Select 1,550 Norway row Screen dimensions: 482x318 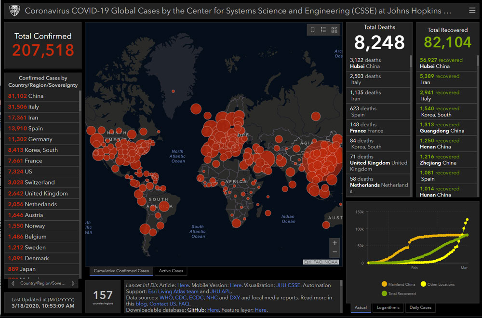pyautogui.click(x=42, y=226)
